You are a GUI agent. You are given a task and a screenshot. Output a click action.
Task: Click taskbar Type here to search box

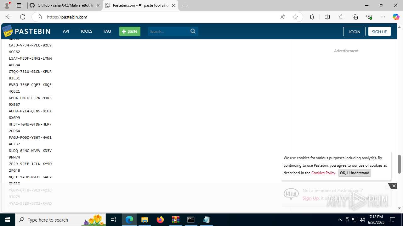pyautogui.click(x=60, y=220)
